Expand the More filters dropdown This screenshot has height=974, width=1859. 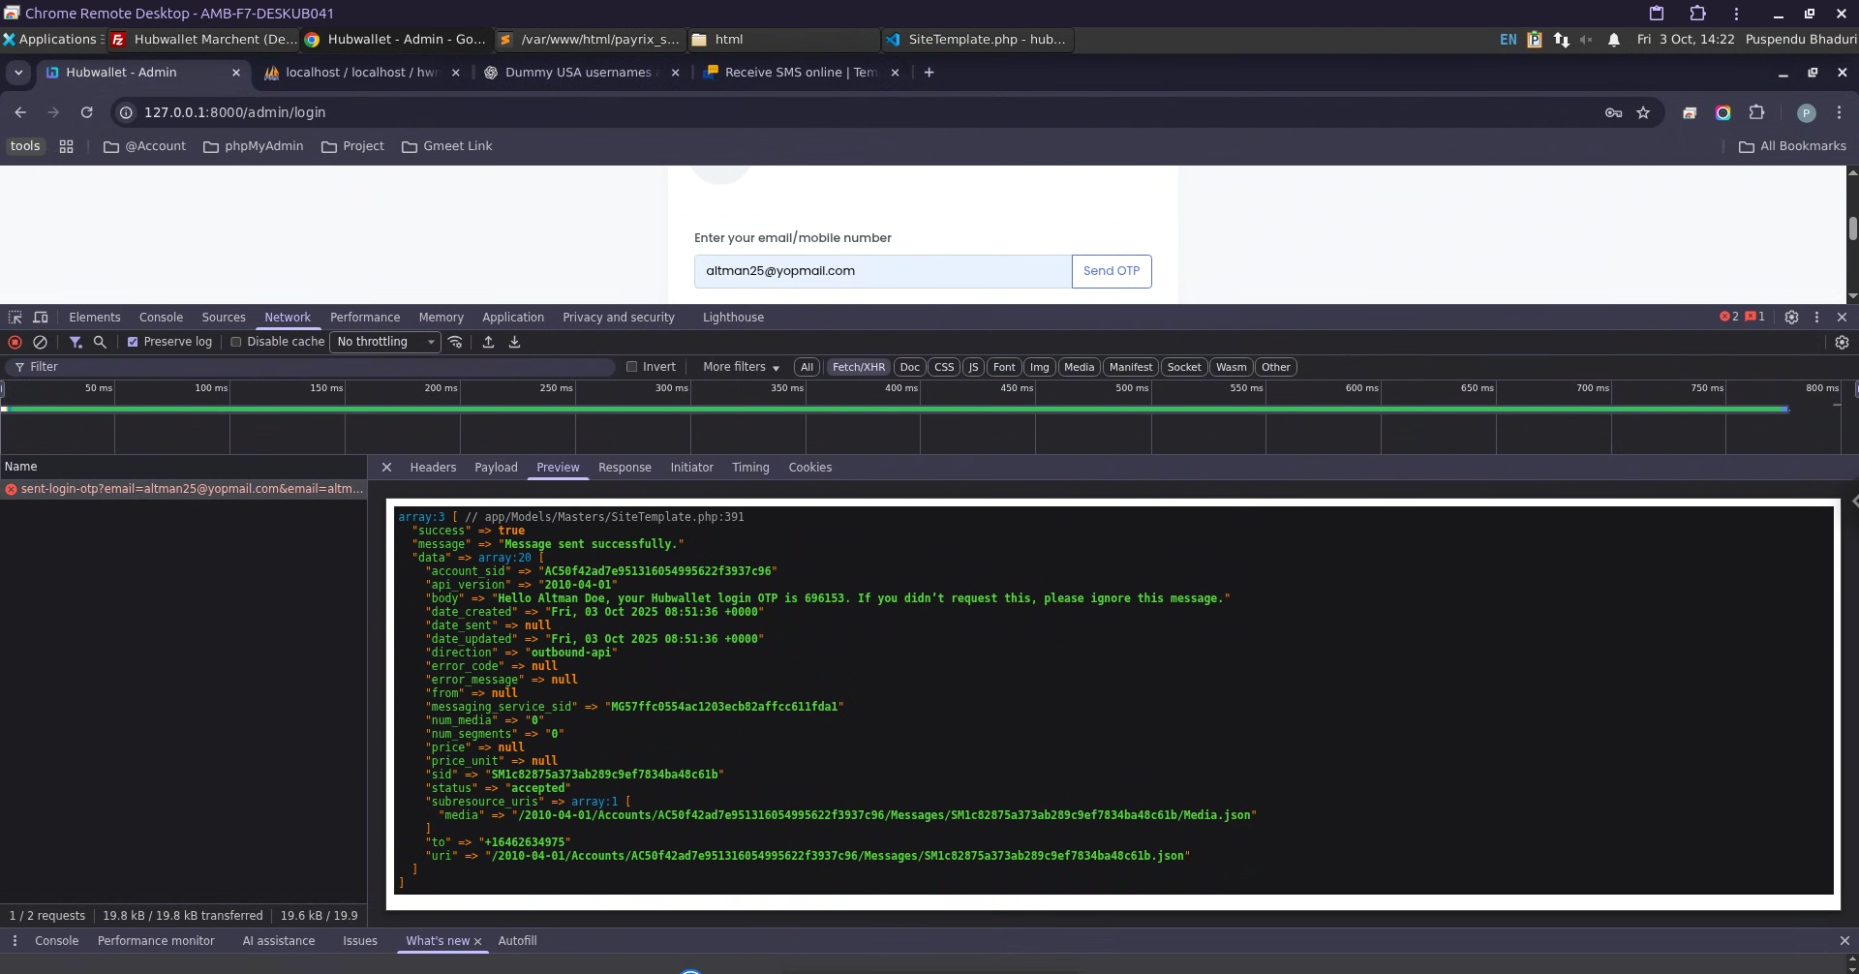741,367
